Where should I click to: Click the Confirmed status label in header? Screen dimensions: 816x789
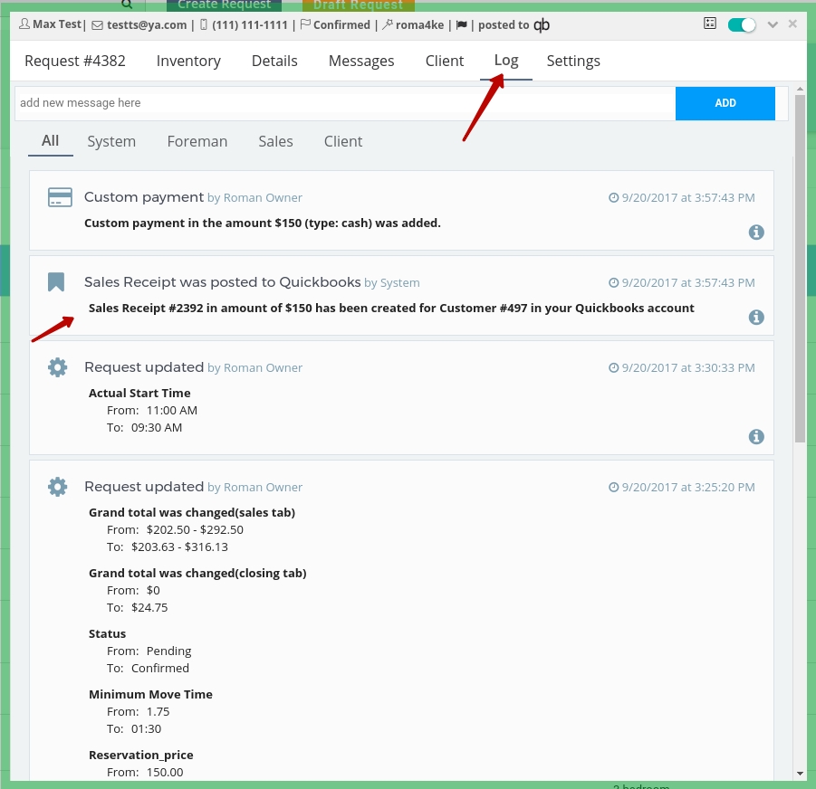pyautogui.click(x=341, y=25)
